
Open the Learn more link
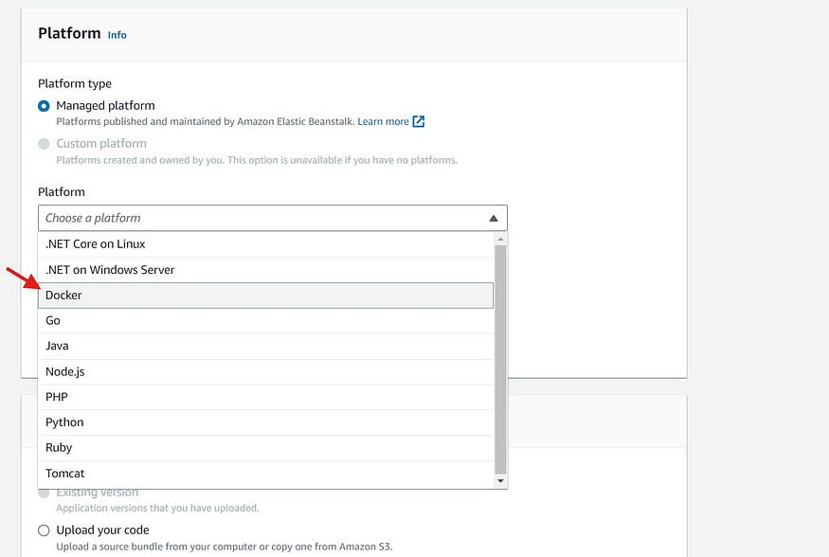pos(383,121)
